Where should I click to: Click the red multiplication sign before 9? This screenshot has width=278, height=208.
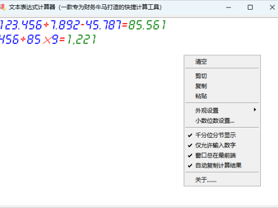47,40
